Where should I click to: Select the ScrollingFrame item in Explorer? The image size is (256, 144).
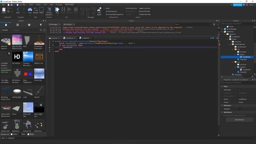click(240, 44)
